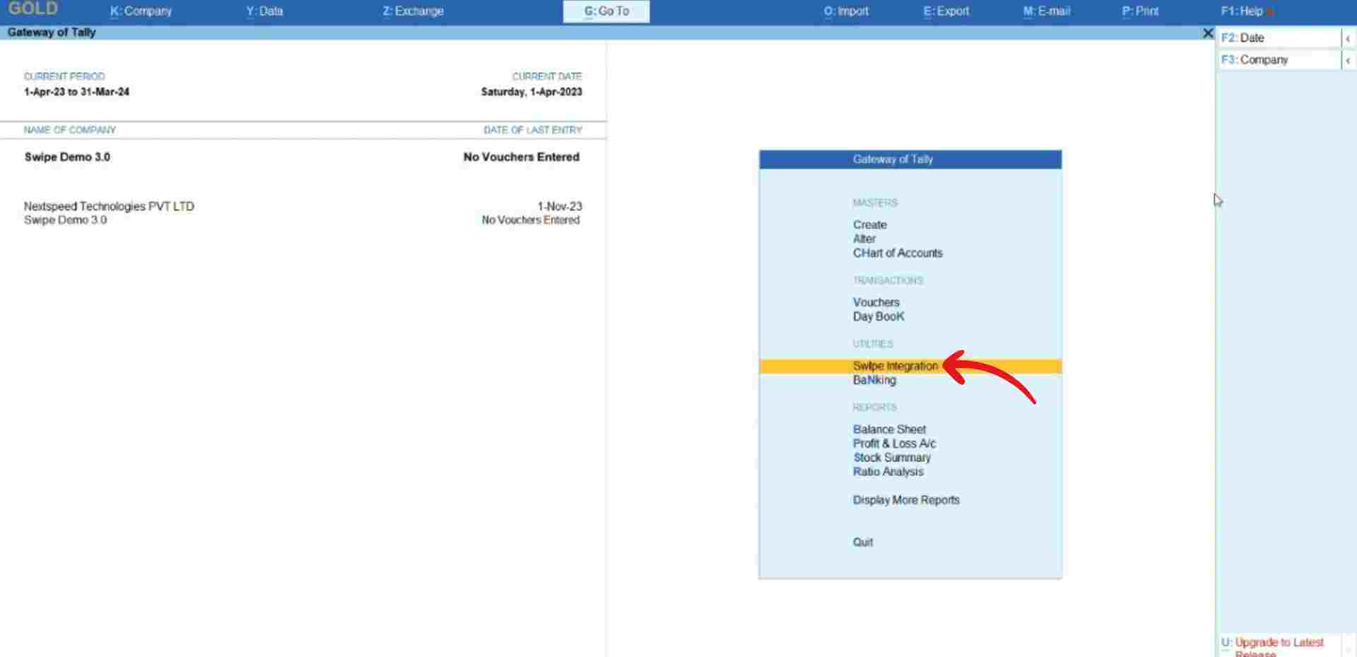Click the current period 1-Apr-23 to 31-Mar-24
The height and width of the screenshot is (657, 1357).
[x=76, y=92]
